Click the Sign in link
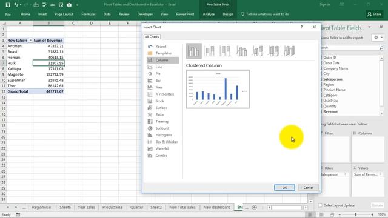Viewport: 388px width, 218px height. [325, 5]
